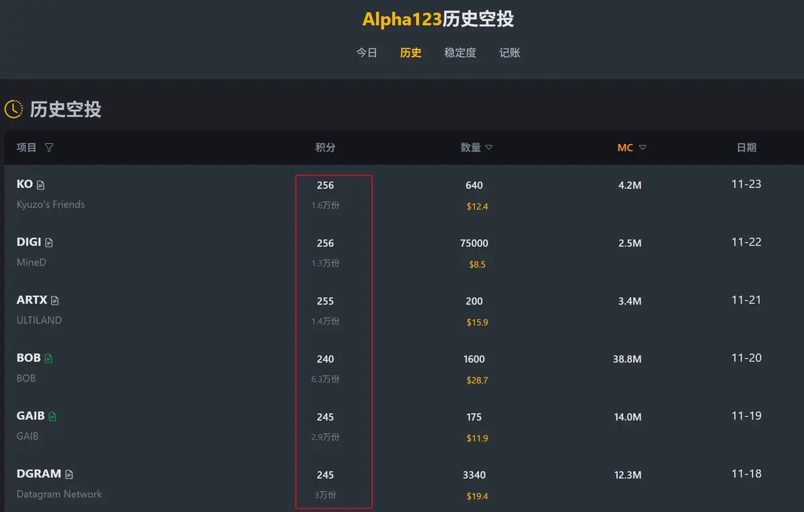Switch to the 今日 tab
This screenshot has height=512, width=804.
coord(366,53)
